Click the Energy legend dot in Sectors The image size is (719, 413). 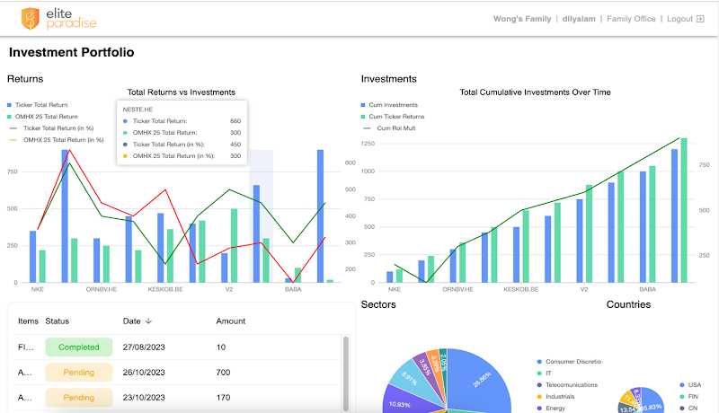pyautogui.click(x=539, y=409)
